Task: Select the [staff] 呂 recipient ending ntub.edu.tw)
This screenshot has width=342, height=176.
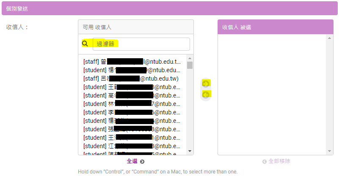Action: click(x=132, y=79)
